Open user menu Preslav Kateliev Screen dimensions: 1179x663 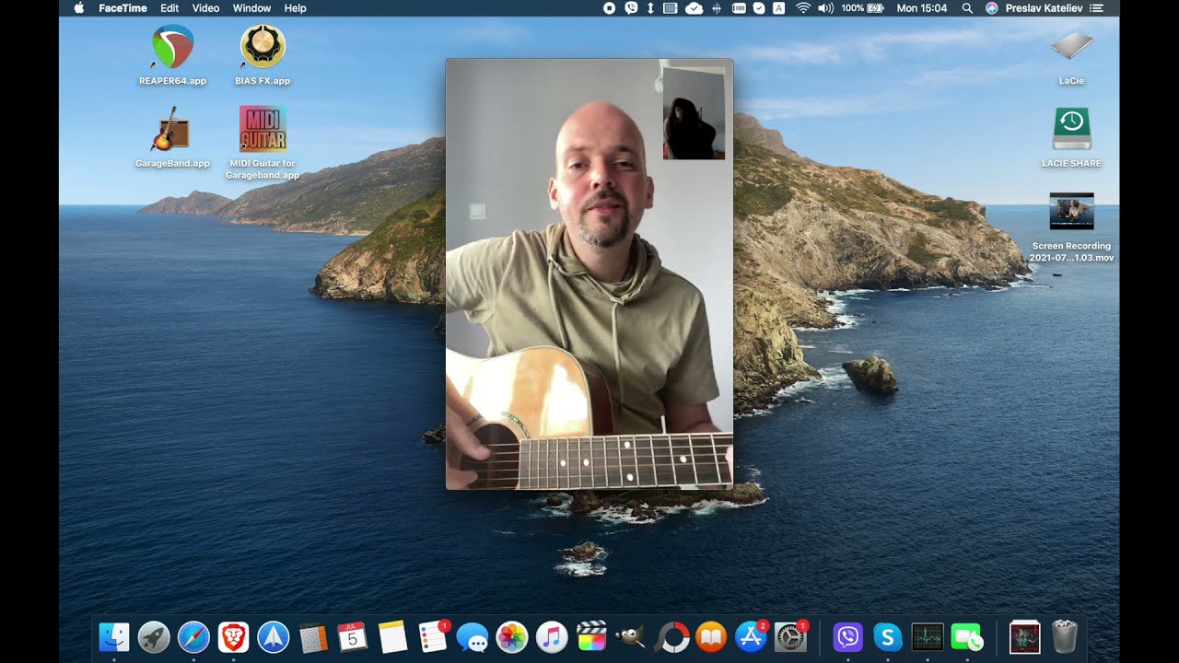(1043, 8)
